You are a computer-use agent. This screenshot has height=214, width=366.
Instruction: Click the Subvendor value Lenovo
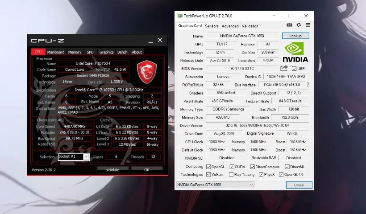click(223, 77)
